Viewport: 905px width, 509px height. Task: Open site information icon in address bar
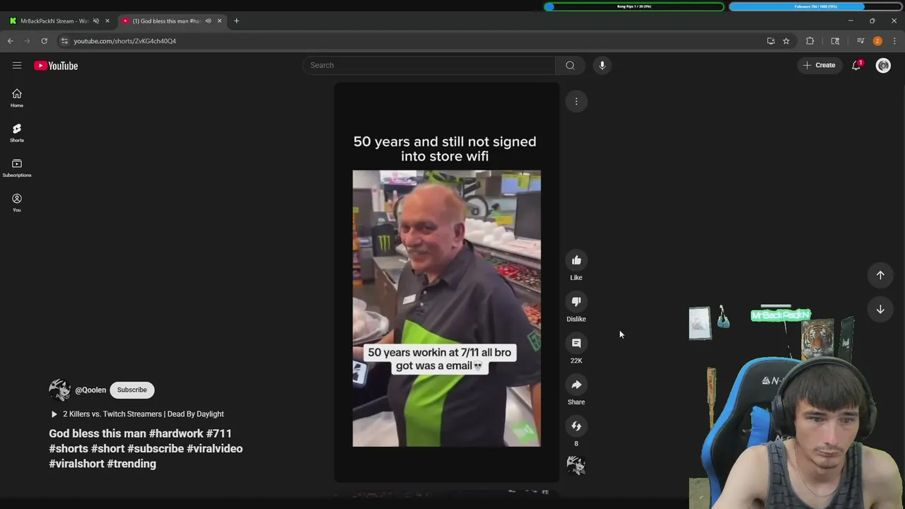point(64,41)
